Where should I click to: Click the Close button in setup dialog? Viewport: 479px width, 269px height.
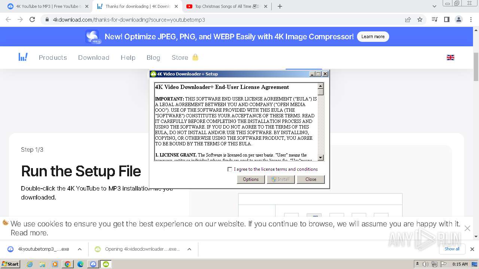[311, 179]
